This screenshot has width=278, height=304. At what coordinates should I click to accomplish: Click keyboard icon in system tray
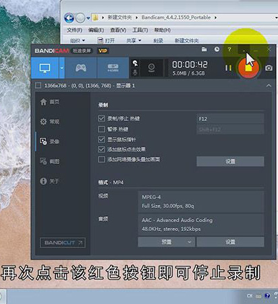tap(258, 296)
